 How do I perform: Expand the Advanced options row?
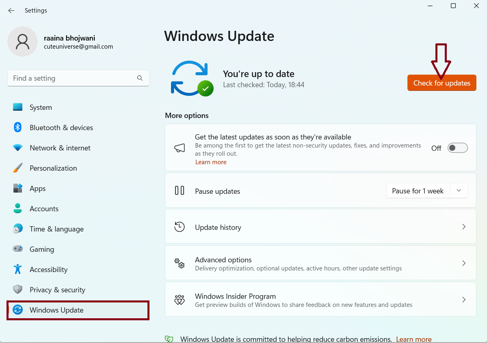pyautogui.click(x=463, y=263)
